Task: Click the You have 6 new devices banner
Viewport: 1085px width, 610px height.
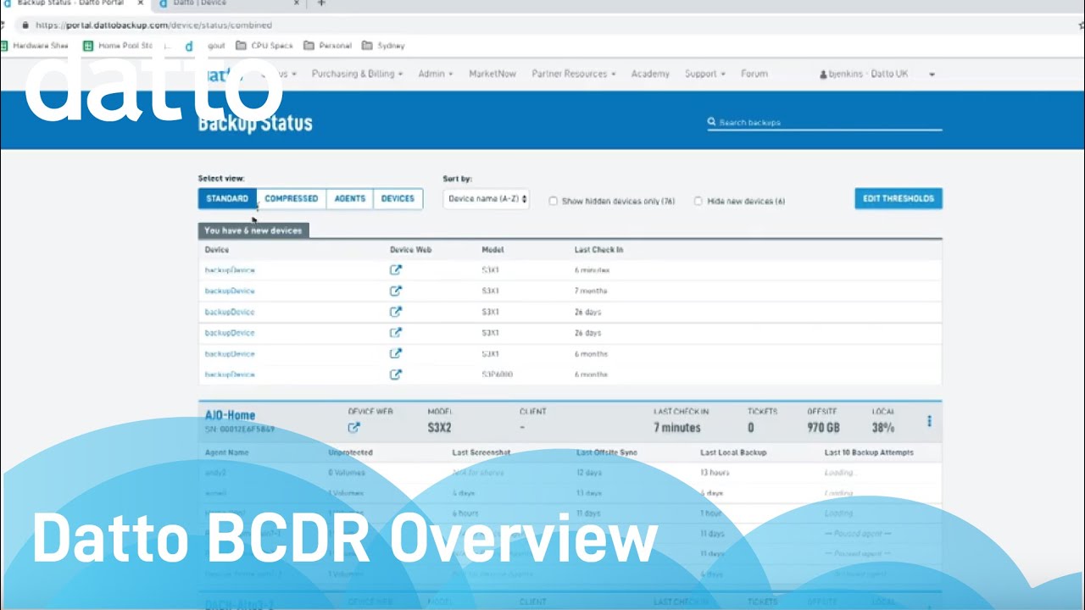Action: click(253, 230)
